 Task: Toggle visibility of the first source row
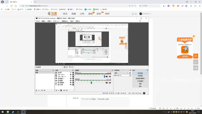(71, 72)
